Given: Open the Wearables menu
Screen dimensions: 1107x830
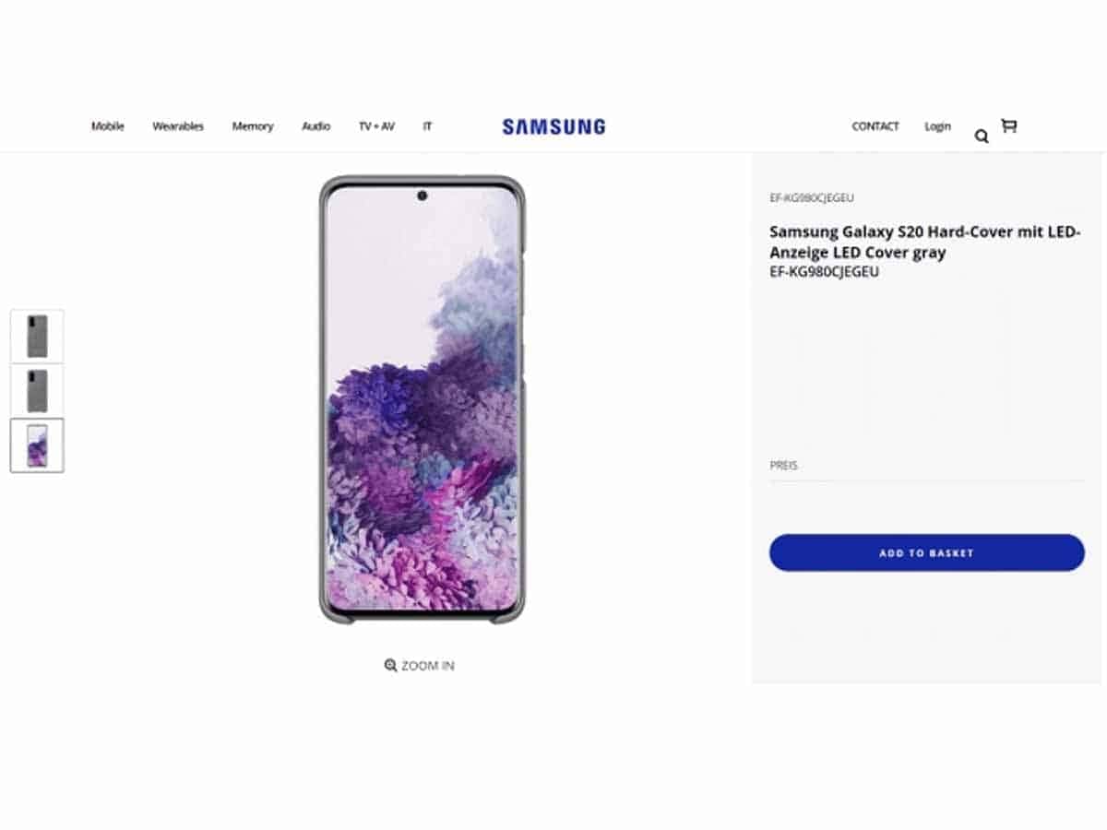Looking at the screenshot, I should click(x=178, y=126).
